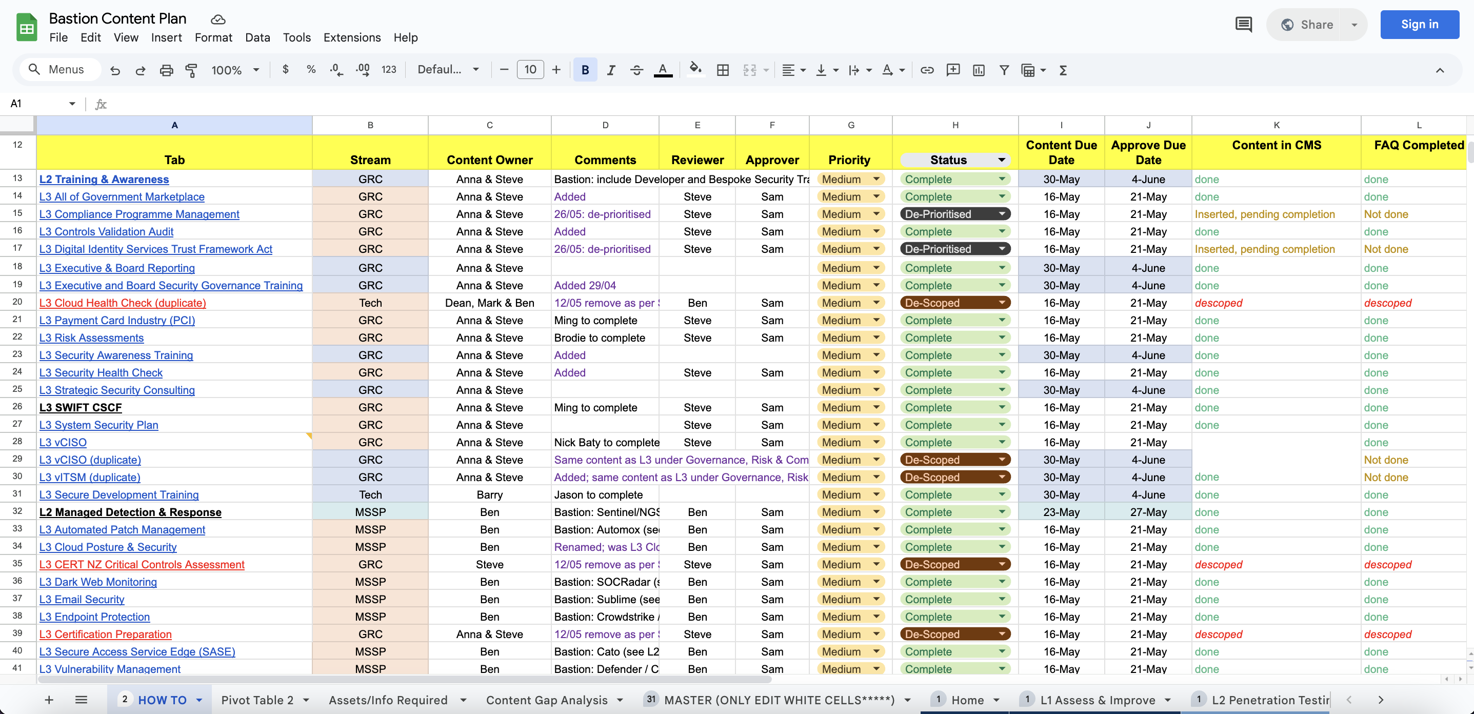Click the Menus search box

(59, 70)
